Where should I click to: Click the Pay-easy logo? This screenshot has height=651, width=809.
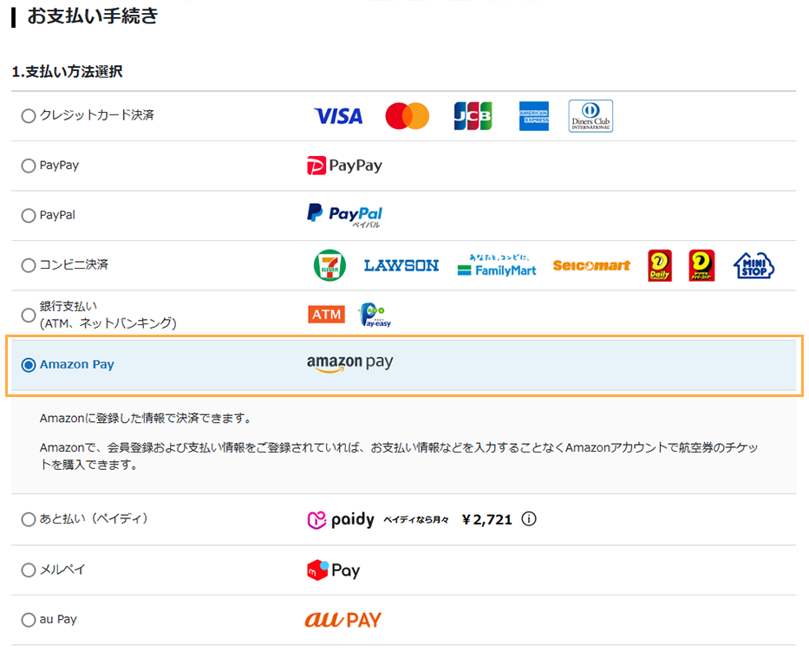(x=375, y=316)
